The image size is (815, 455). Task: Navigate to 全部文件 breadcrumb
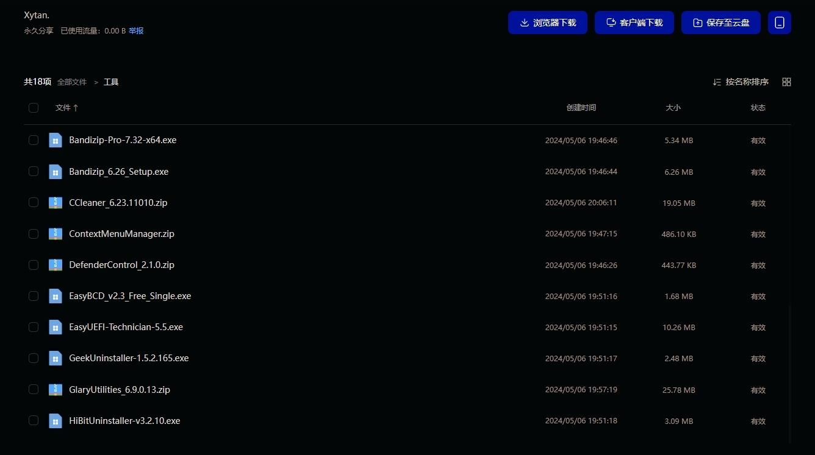click(x=72, y=82)
